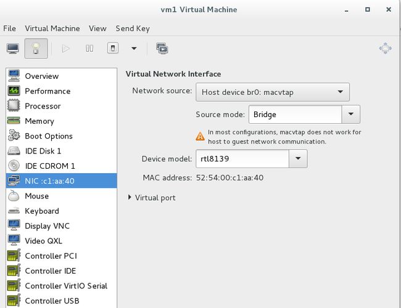Open the Virtual Machine menu

pos(52,28)
